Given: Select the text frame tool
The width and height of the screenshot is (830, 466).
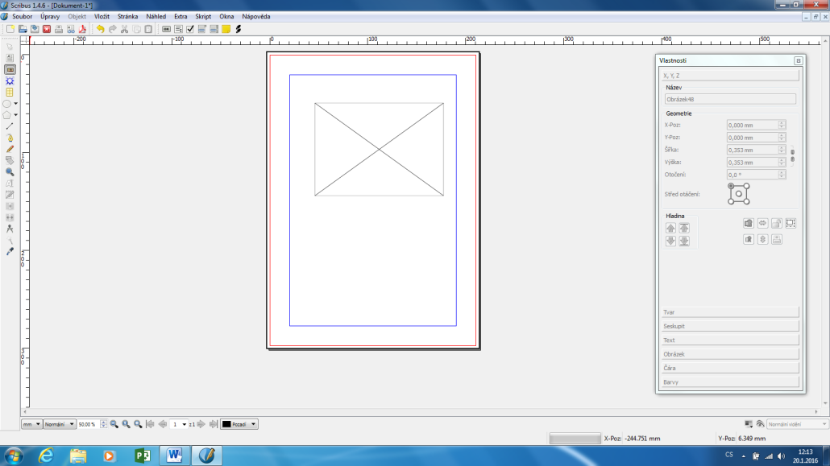Looking at the screenshot, I should click(10, 58).
